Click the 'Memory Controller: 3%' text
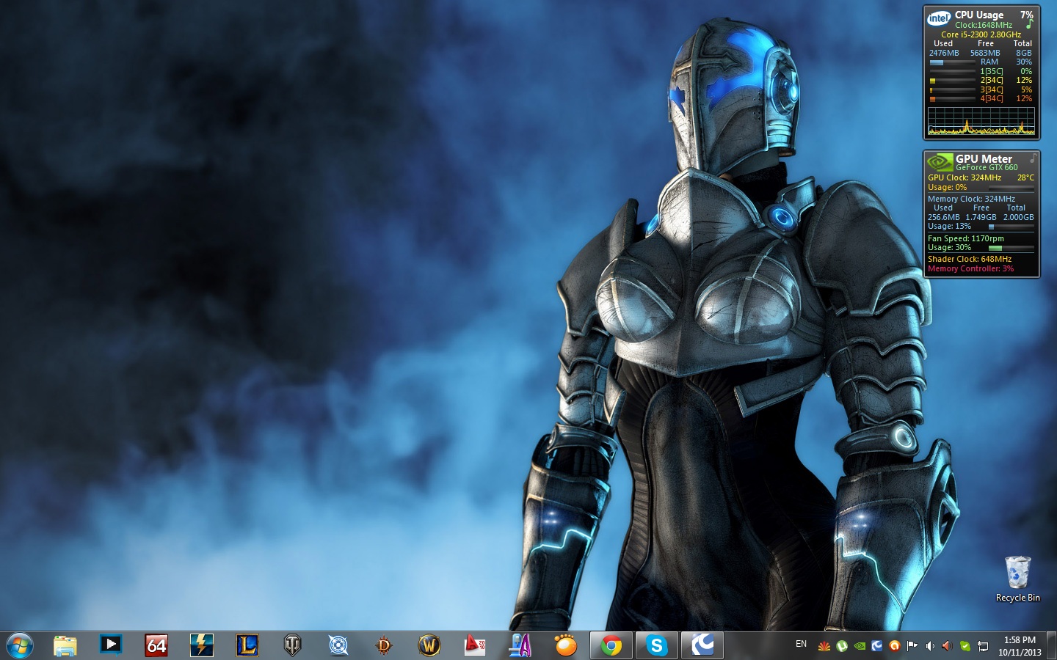 point(970,268)
